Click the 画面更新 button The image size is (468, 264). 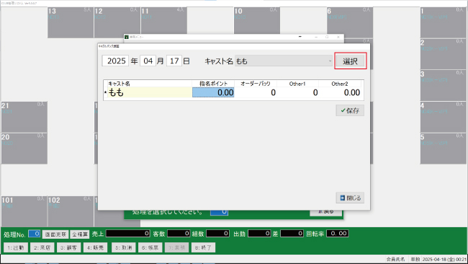pyautogui.click(x=55, y=234)
